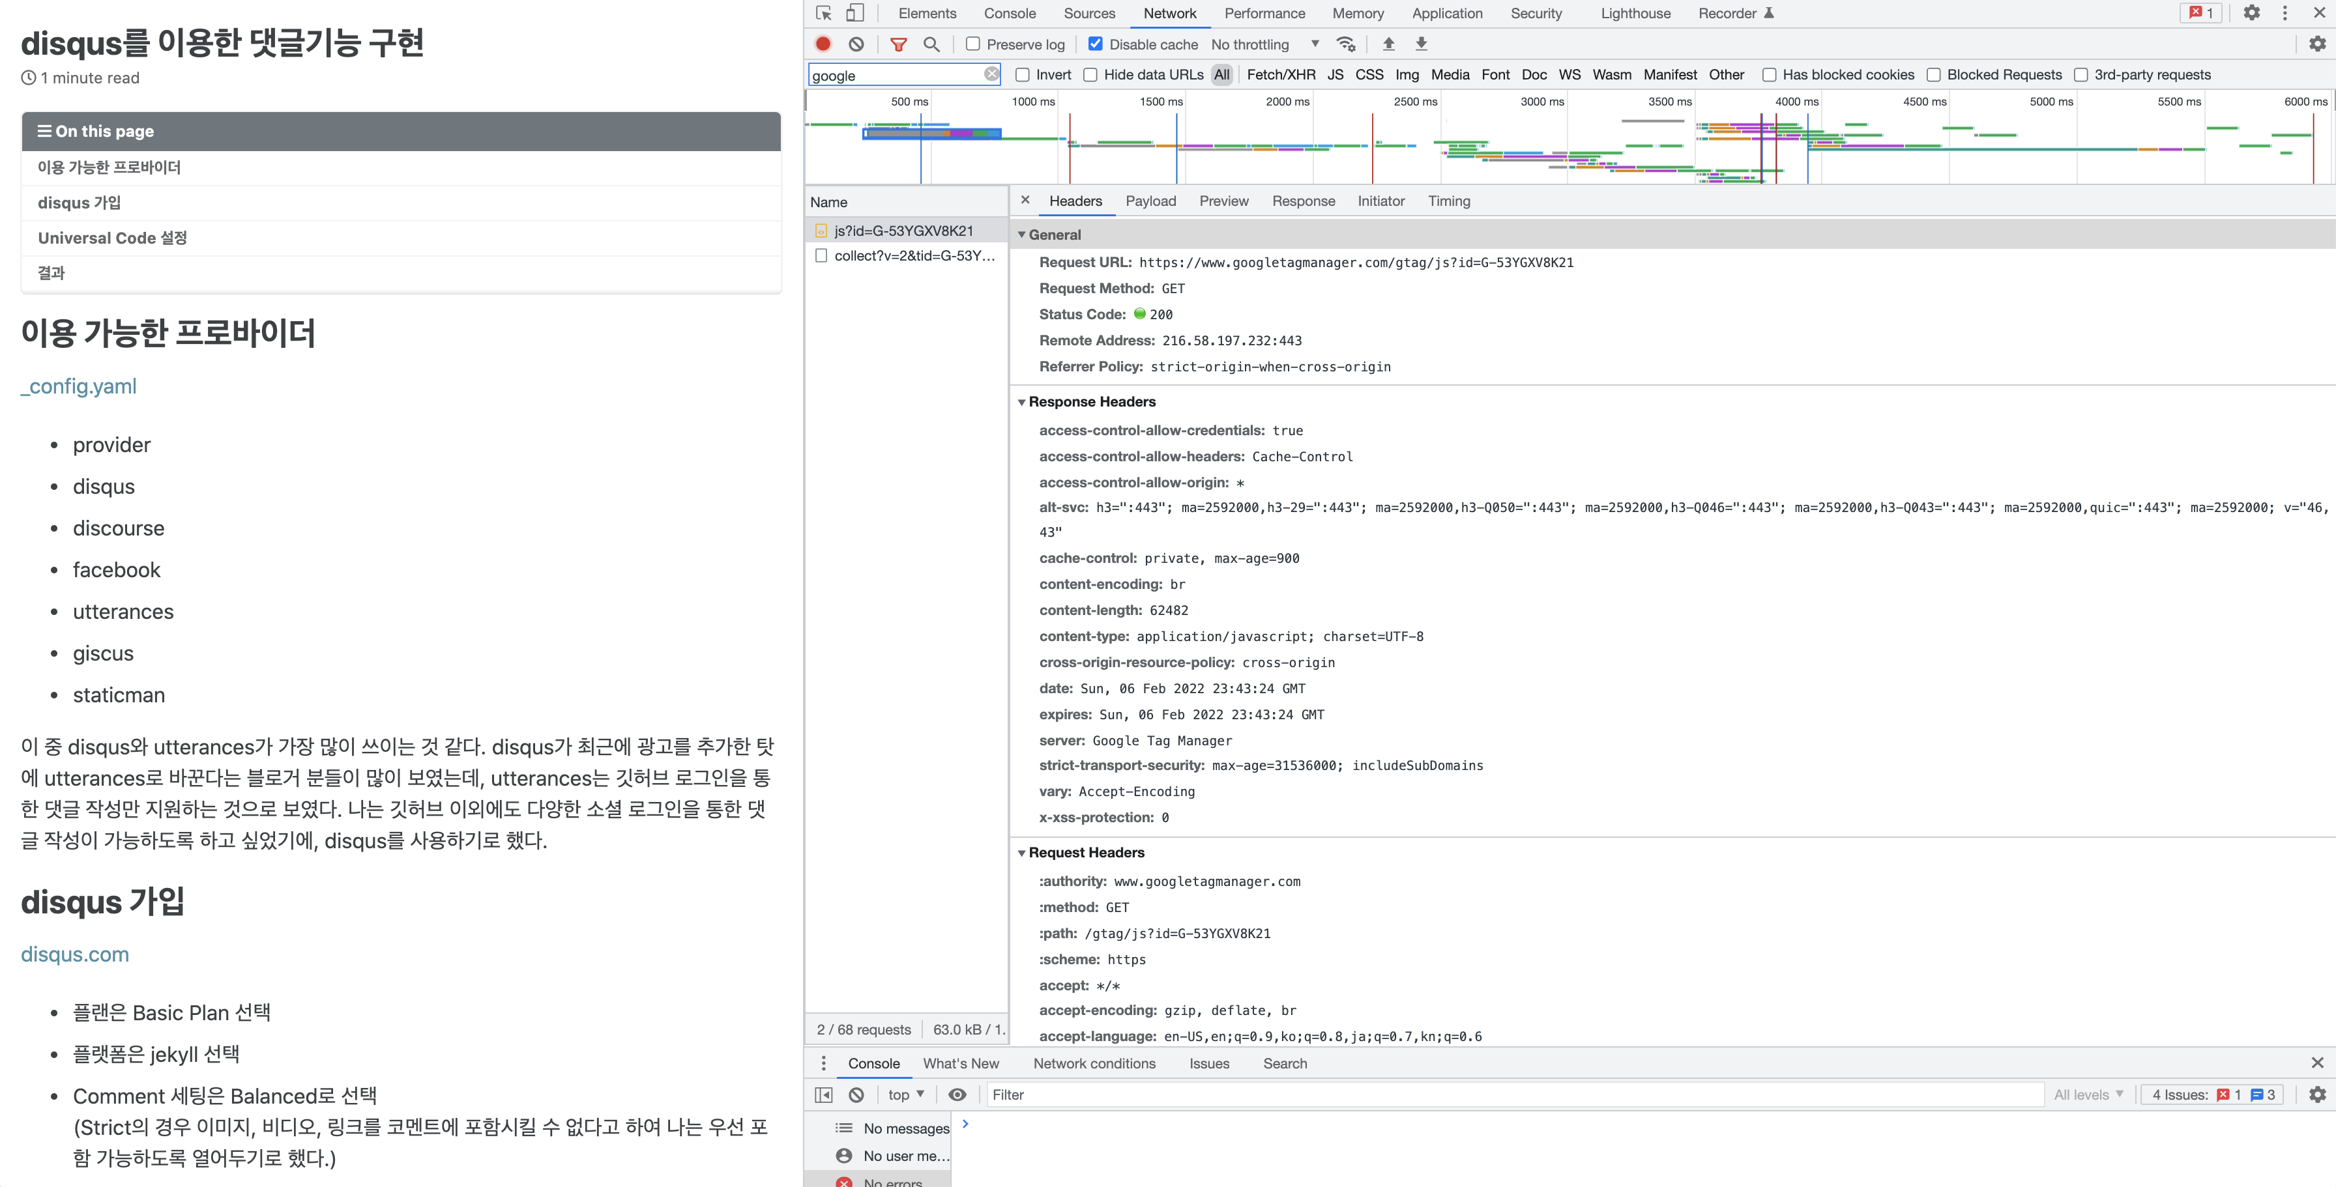Click the 4000 ms timeline marker
The image size is (2336, 1187).
pos(1796,102)
